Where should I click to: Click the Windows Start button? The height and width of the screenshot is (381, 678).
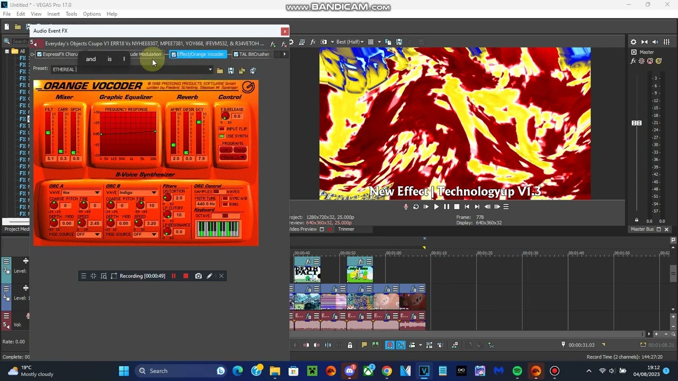(x=124, y=371)
